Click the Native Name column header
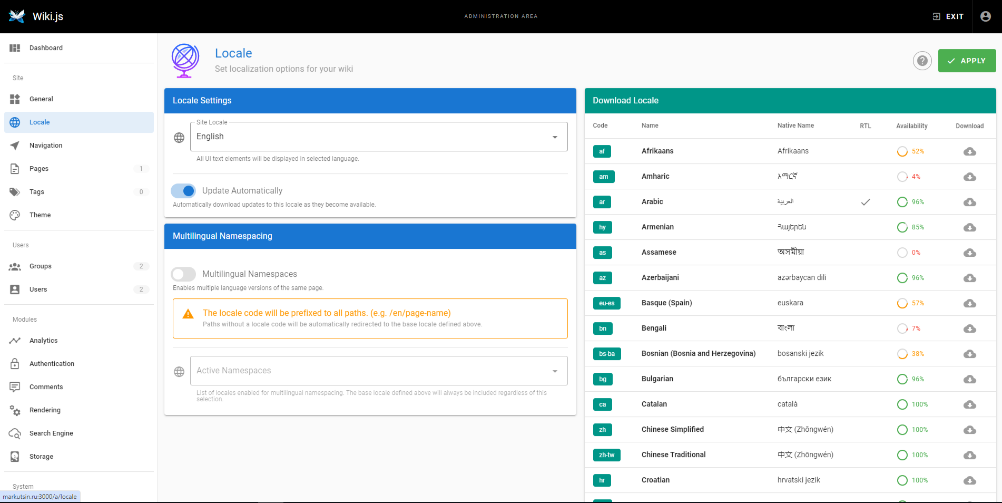 (795, 125)
